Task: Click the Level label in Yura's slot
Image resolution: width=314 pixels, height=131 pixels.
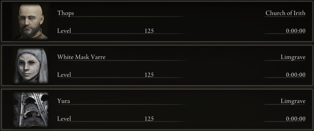Action: tap(64, 119)
